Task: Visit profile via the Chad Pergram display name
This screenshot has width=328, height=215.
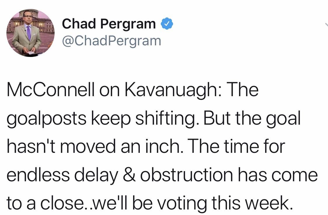Action: tap(109, 24)
